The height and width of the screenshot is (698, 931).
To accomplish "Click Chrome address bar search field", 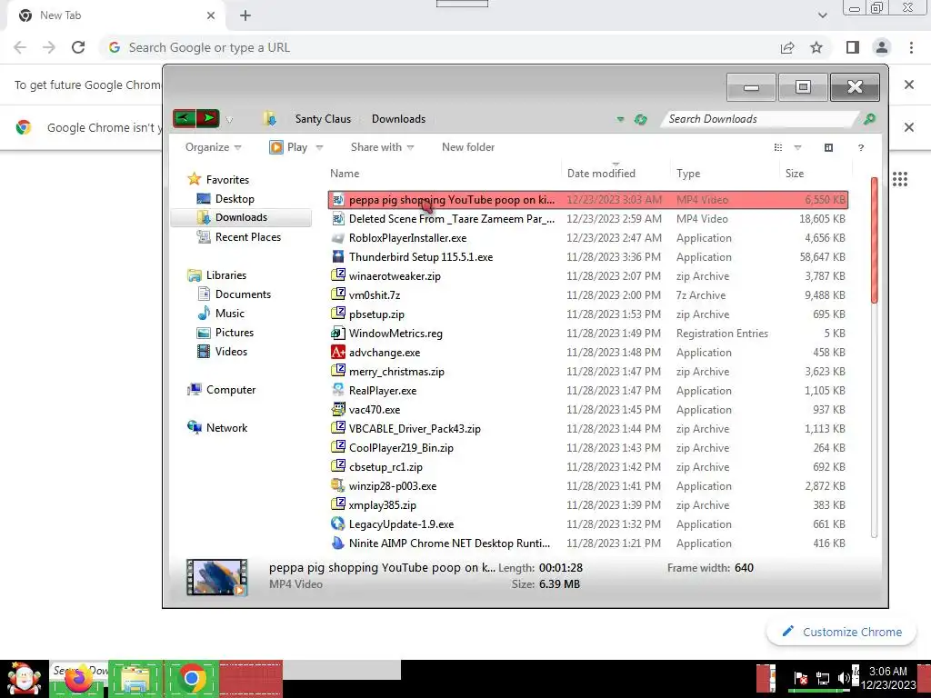I will tap(439, 47).
